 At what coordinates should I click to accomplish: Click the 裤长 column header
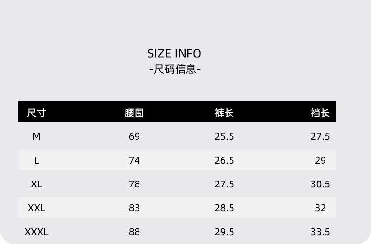(x=224, y=113)
